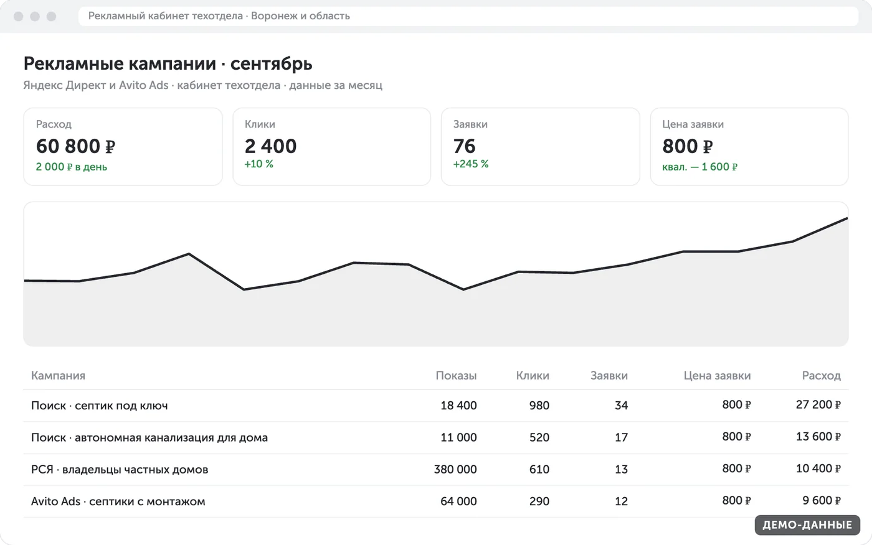Click the 980 clicks cell
The height and width of the screenshot is (545, 872).
pos(539,406)
